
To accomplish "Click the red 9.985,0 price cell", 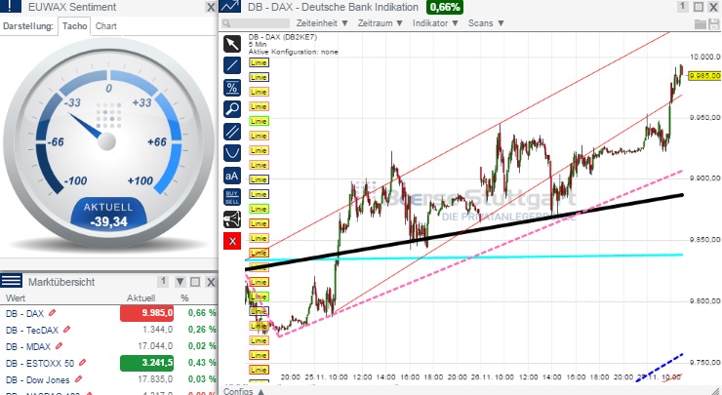I will click(147, 313).
